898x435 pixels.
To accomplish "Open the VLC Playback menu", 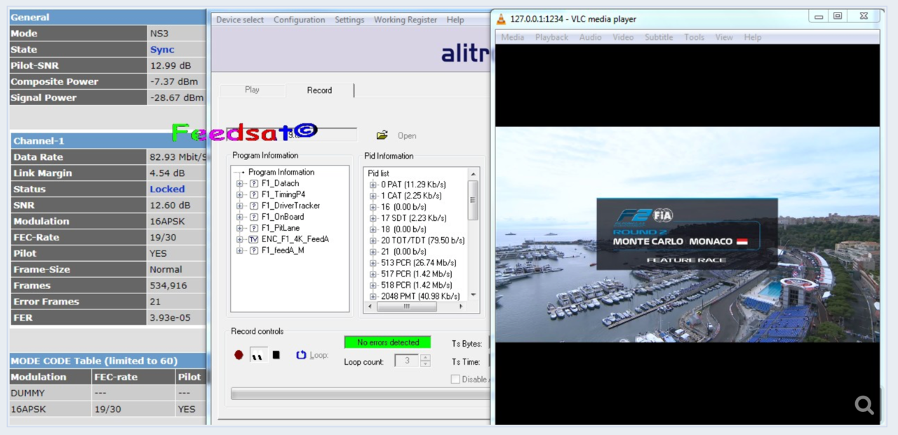I will click(551, 37).
